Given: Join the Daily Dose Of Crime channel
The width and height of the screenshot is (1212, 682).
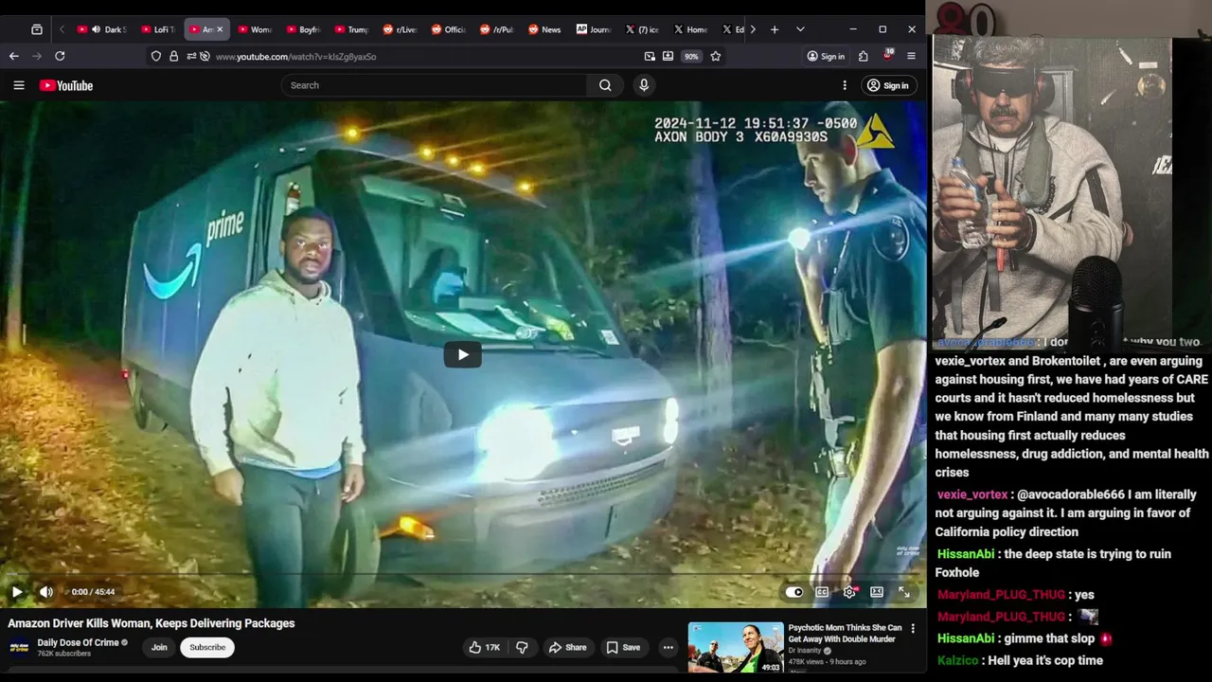Looking at the screenshot, I should point(159,647).
